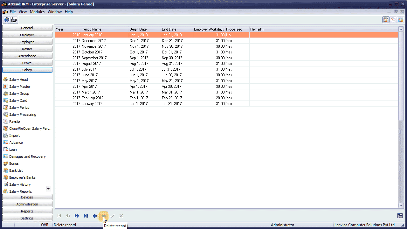Expand the Administration section
The height and width of the screenshot is (229, 407).
27,204
